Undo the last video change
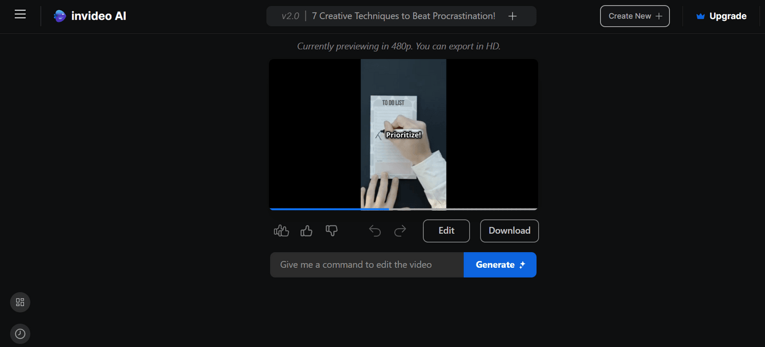This screenshot has width=765, height=347. point(375,231)
